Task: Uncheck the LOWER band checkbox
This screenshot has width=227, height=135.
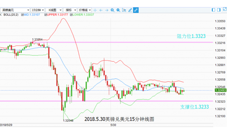Action: (71, 15)
